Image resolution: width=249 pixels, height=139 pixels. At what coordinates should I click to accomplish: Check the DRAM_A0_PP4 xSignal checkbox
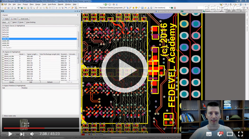3,56
